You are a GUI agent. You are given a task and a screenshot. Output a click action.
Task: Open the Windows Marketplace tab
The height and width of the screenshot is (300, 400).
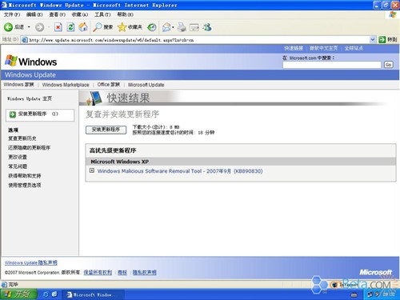(66, 85)
